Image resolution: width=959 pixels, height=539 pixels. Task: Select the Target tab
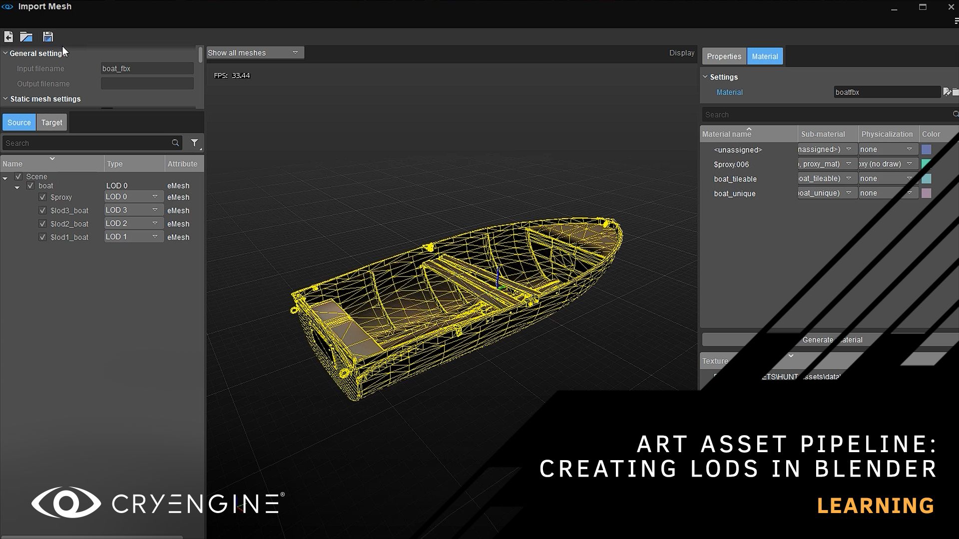point(51,122)
